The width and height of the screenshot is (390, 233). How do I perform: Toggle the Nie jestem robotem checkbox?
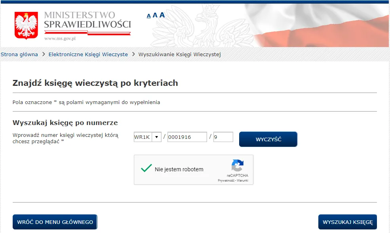146,169
